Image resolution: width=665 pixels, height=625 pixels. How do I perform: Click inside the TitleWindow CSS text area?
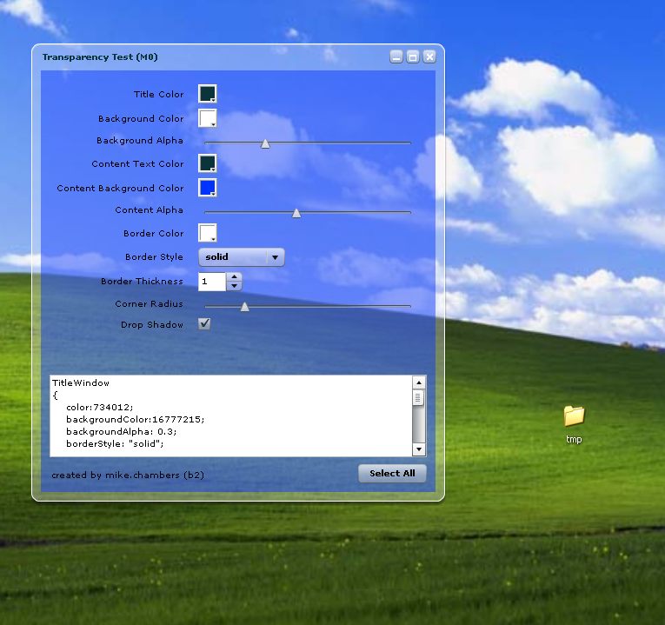pos(230,416)
